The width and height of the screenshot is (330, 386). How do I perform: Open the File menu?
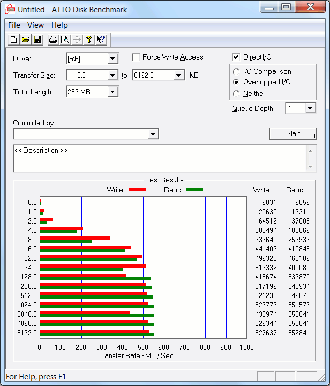click(x=14, y=25)
